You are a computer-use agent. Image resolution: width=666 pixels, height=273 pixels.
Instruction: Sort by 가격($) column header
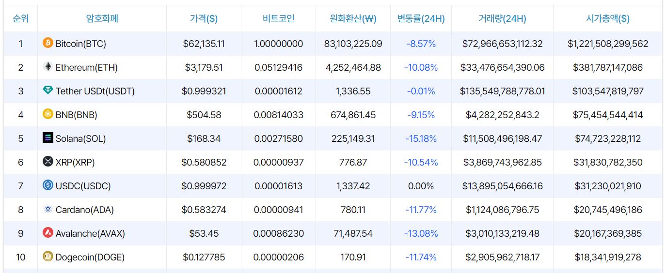204,19
